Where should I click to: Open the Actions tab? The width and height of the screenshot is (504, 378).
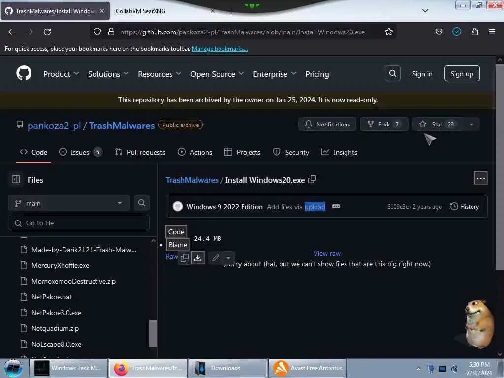click(x=195, y=152)
